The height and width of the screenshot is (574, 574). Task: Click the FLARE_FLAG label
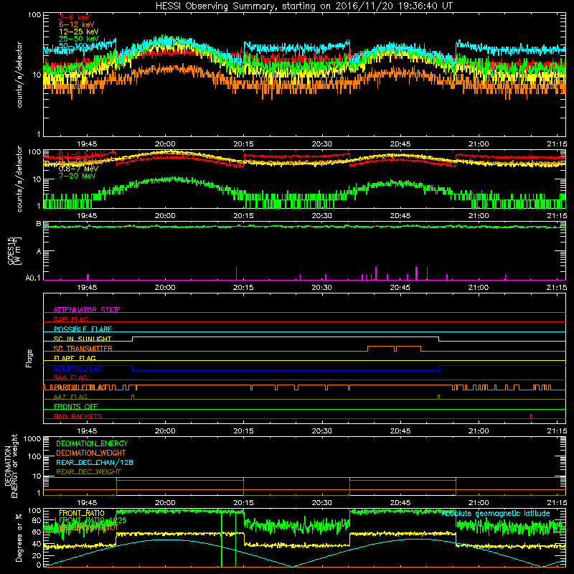point(75,358)
